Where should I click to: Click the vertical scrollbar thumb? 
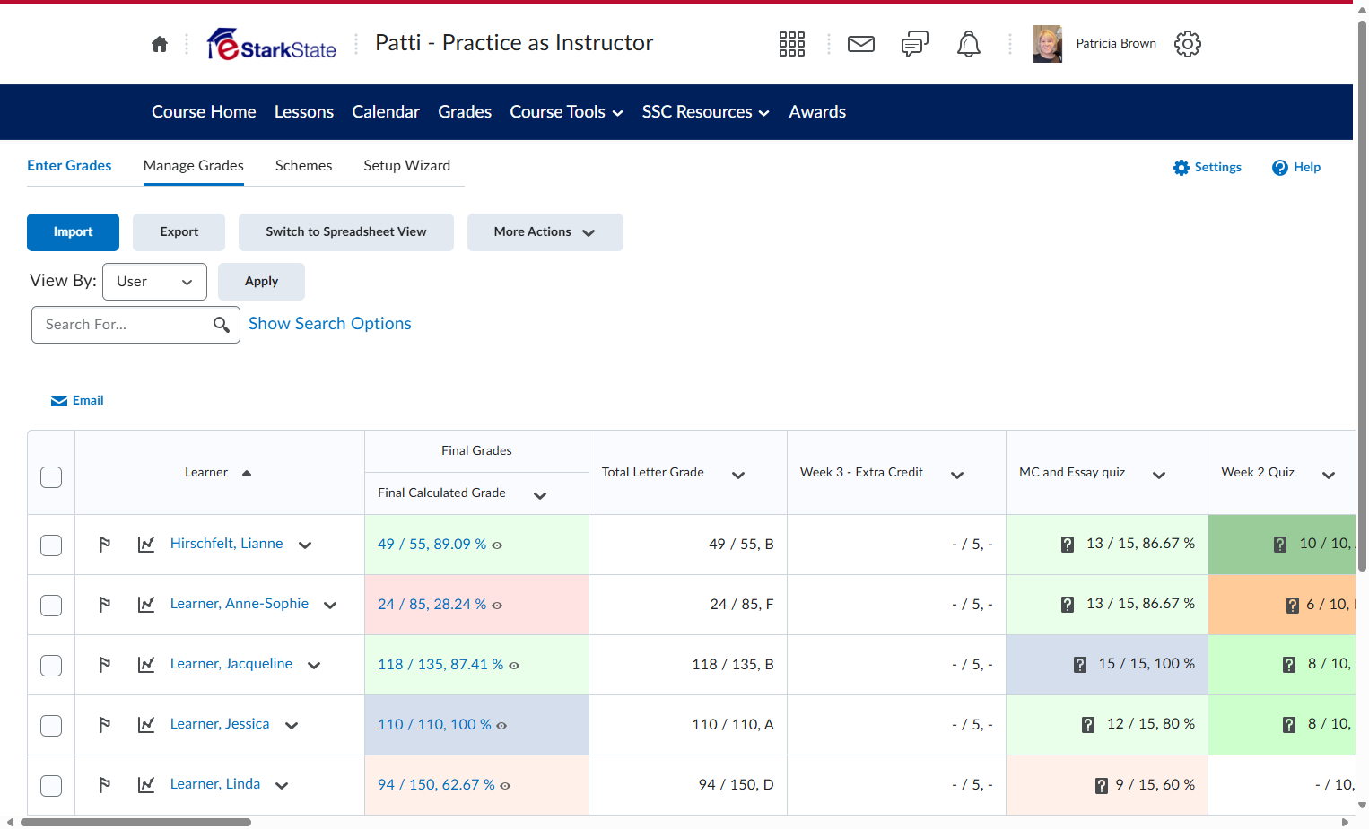click(x=1362, y=296)
